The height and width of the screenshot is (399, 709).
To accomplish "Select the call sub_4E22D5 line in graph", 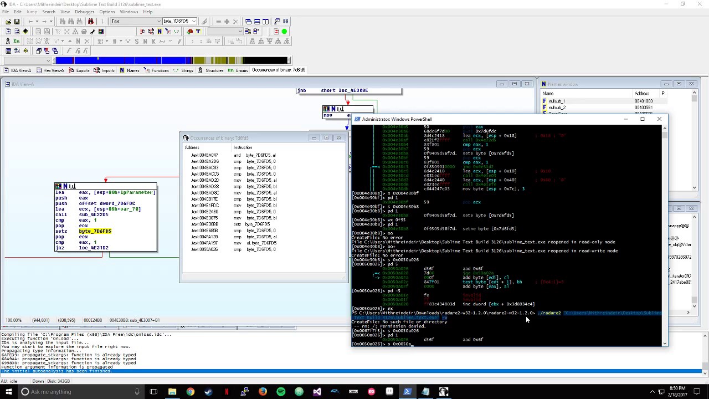I will tap(81, 214).
